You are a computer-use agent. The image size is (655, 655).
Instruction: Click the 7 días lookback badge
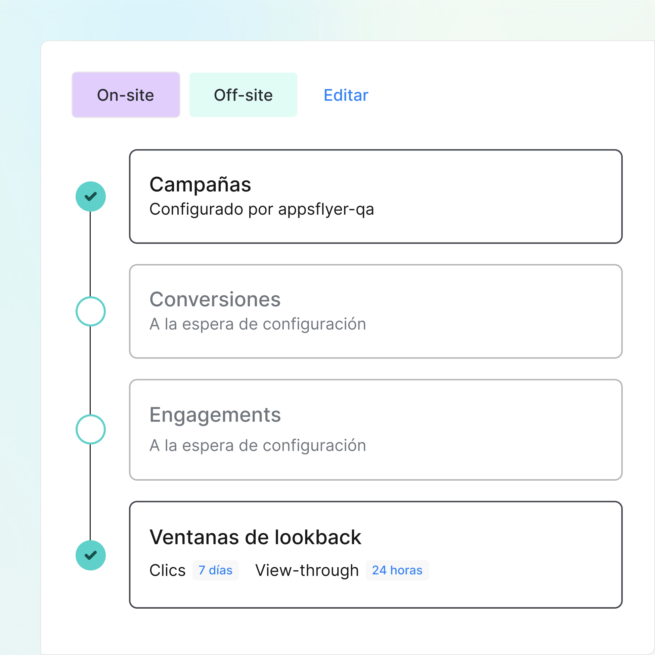[215, 570]
